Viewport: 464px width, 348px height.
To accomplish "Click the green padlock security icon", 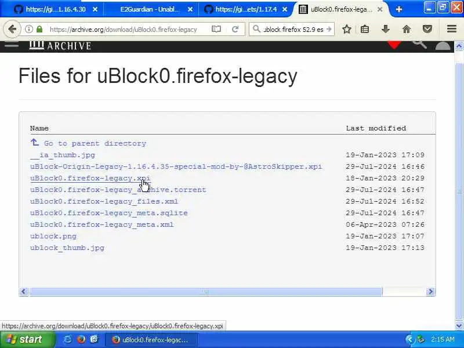I will [39, 29].
